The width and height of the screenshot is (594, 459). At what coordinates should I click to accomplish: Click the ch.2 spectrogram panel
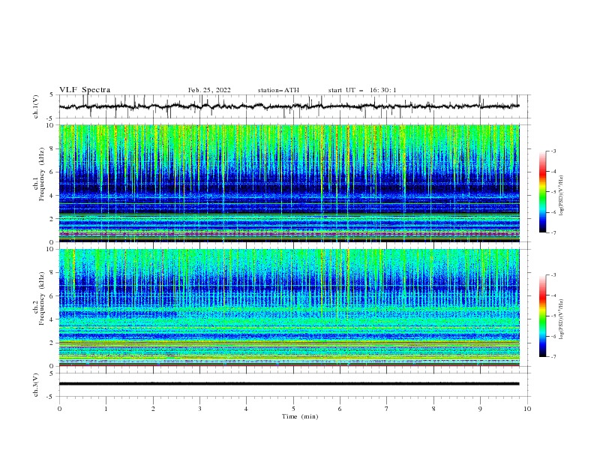point(289,307)
